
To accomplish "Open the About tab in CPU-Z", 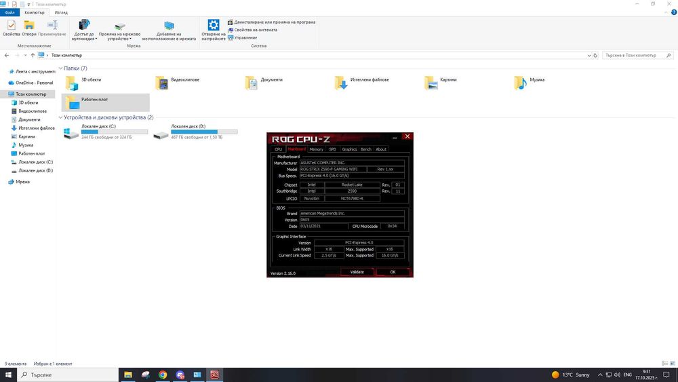I will pos(381,149).
